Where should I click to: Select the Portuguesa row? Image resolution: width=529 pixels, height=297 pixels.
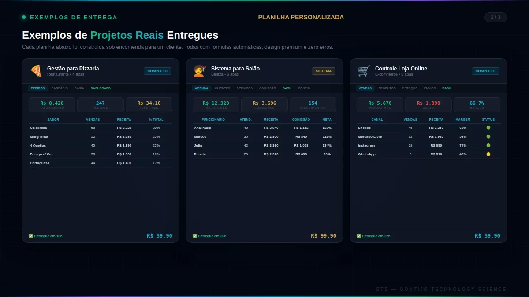101,163
